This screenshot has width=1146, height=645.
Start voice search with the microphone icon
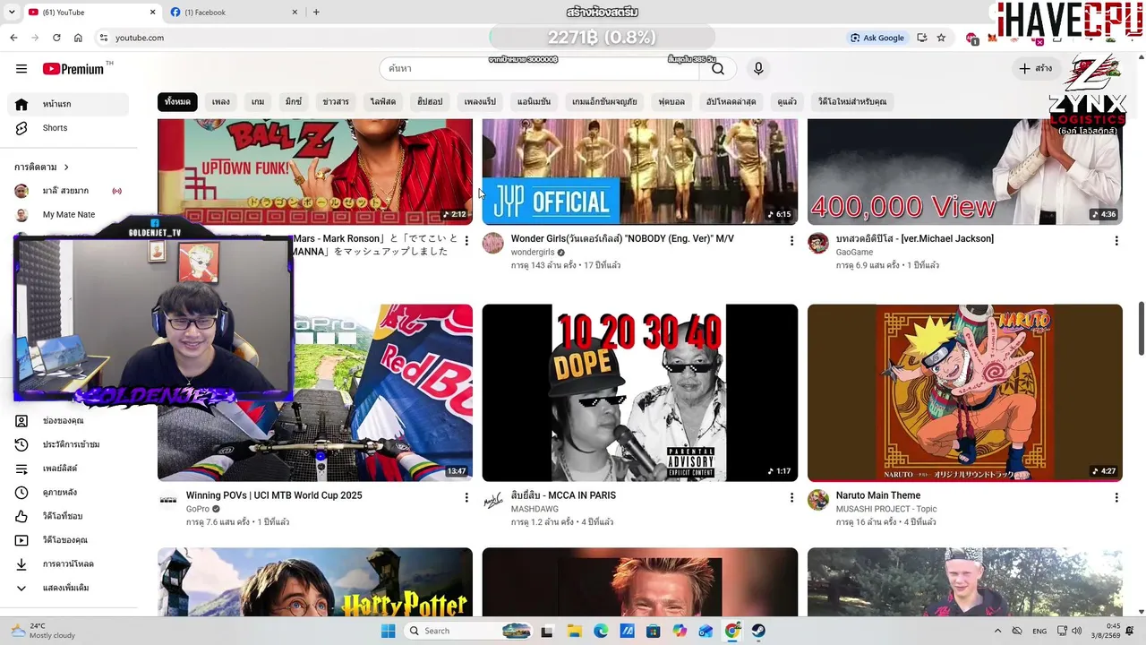[x=758, y=69]
